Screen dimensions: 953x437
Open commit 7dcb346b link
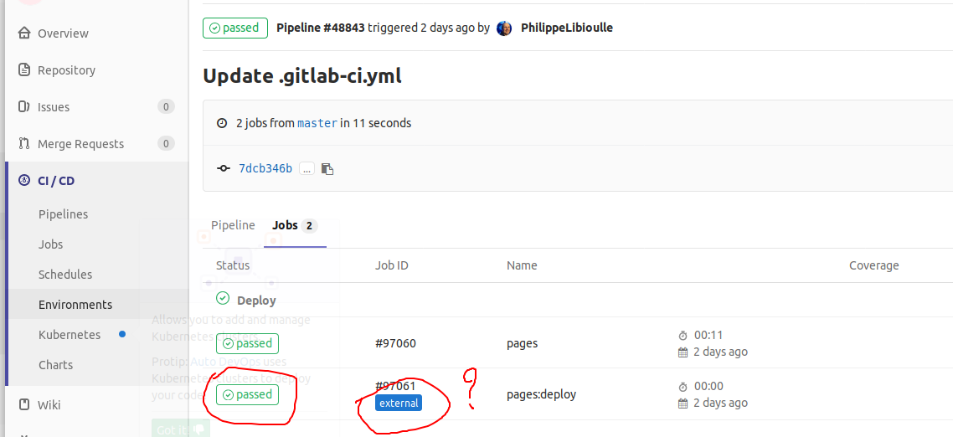265,168
